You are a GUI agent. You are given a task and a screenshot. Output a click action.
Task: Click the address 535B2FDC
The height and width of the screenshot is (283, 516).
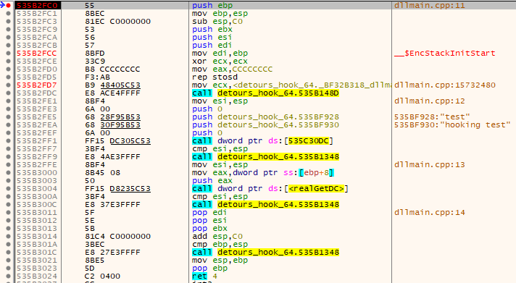(x=37, y=93)
